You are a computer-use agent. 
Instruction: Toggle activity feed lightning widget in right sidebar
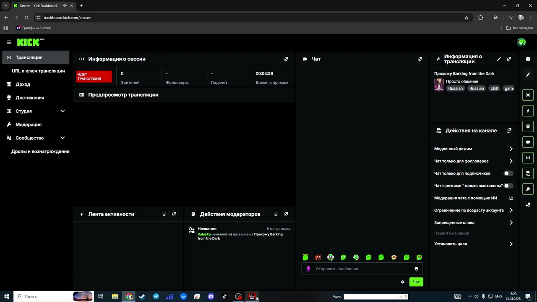coord(528,111)
